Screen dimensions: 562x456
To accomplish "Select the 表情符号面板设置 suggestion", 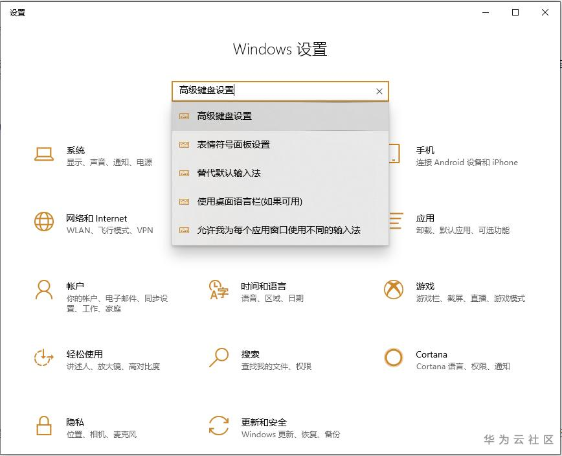I will [x=280, y=145].
